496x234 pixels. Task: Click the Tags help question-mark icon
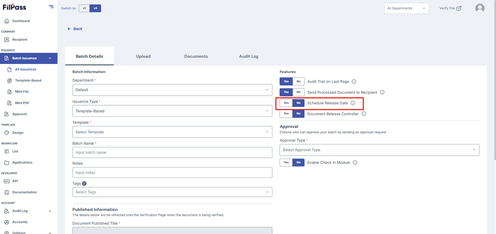click(84, 184)
